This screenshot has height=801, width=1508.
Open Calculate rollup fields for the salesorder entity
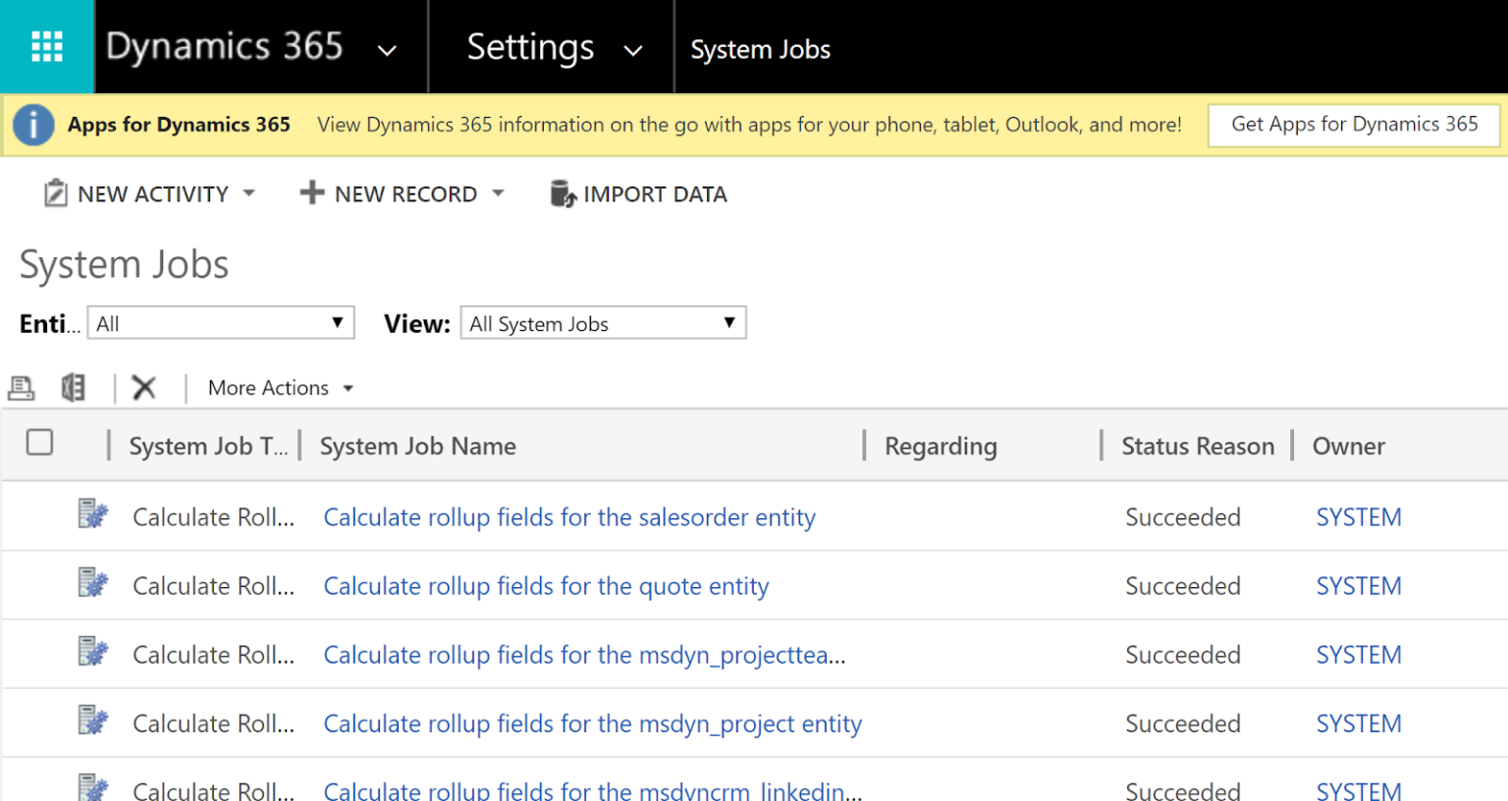coord(569,516)
